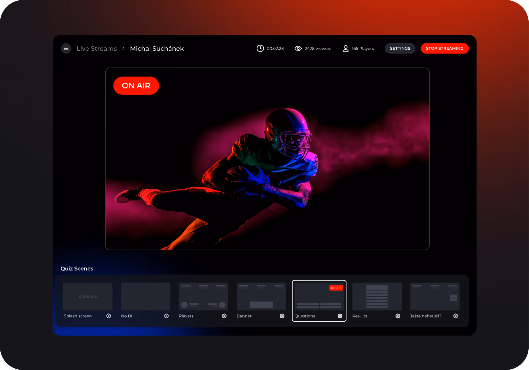
Task: Click the 00:02:28 elapsed time
Action: pos(275,48)
